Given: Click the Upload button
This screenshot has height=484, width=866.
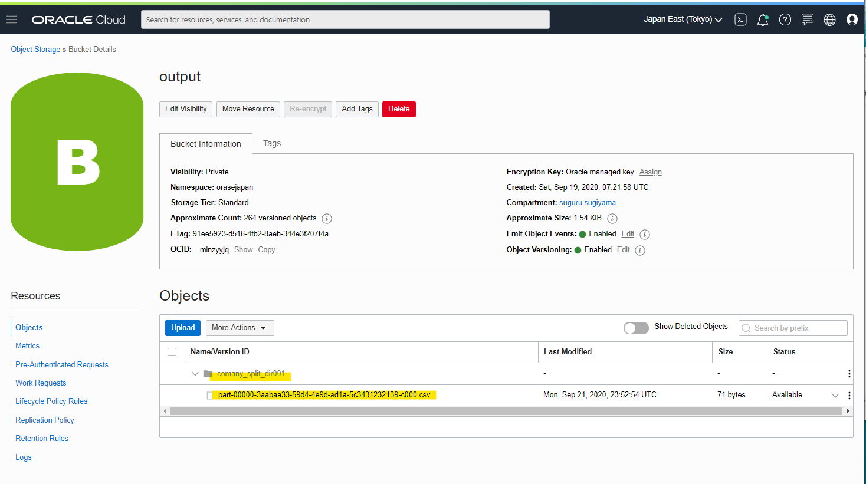Looking at the screenshot, I should [x=183, y=328].
